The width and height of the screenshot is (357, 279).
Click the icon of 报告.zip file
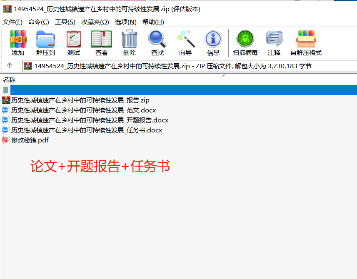[x=6, y=100]
